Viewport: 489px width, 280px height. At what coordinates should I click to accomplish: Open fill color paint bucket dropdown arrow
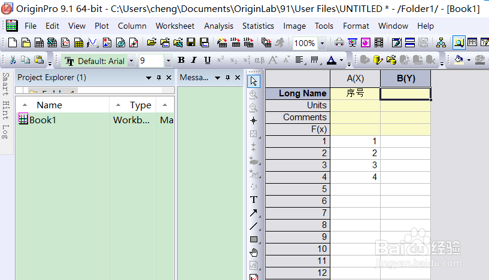tap(469, 60)
